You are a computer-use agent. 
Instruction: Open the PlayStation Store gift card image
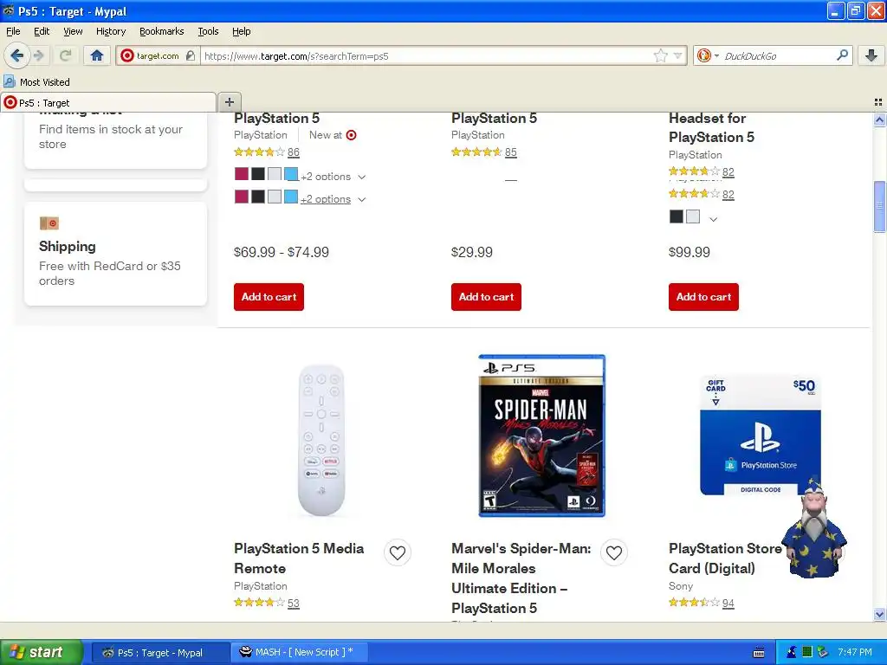pyautogui.click(x=760, y=435)
